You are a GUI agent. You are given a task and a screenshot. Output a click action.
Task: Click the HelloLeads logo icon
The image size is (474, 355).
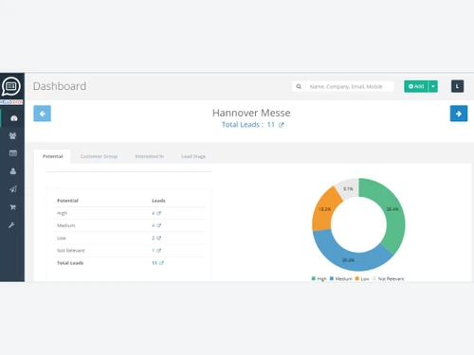11,86
